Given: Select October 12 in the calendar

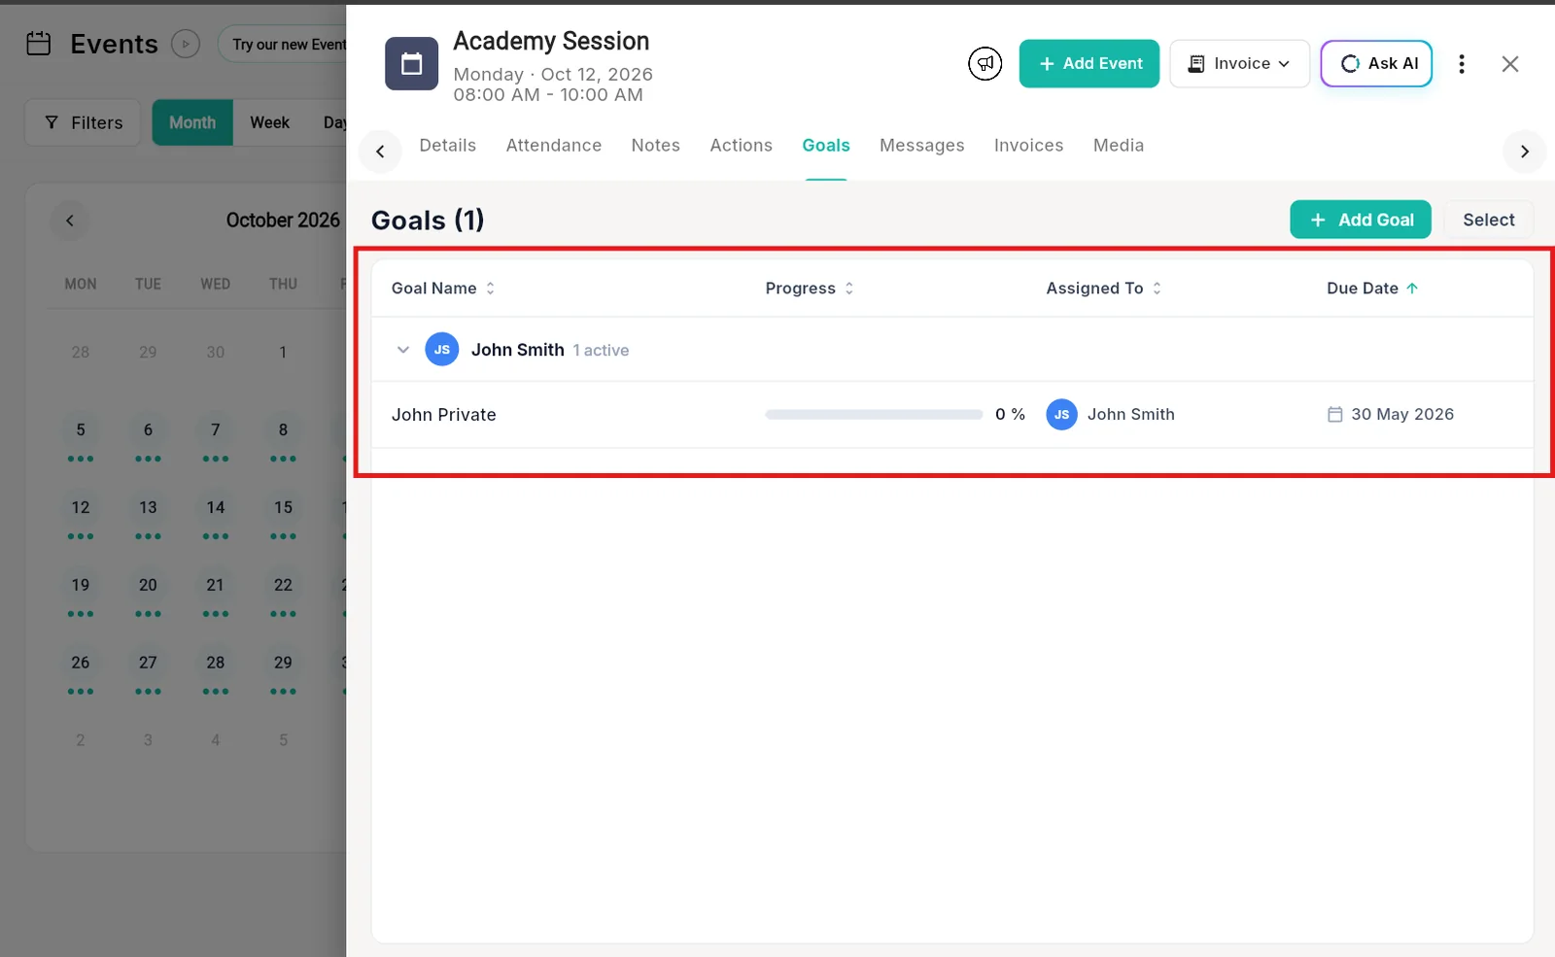Looking at the screenshot, I should tap(81, 508).
